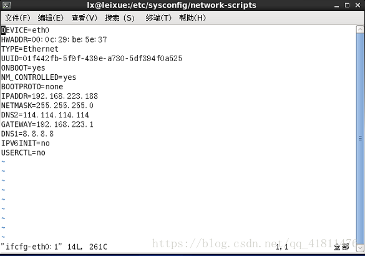Click the DEVICE=eth0 line
Screen dimensions: 365x256
[x=25, y=30]
